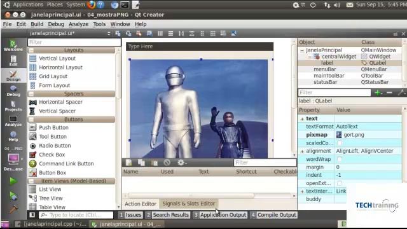Click the green Run button
Screen dimensions: 407x229
(x=13, y=181)
